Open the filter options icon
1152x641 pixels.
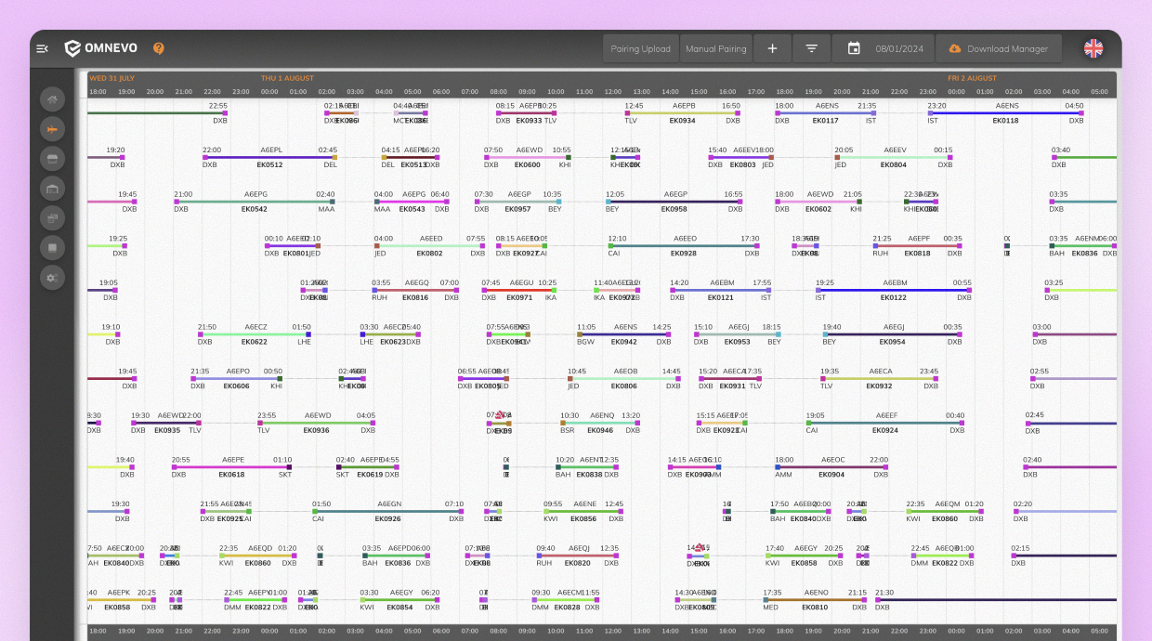(811, 48)
